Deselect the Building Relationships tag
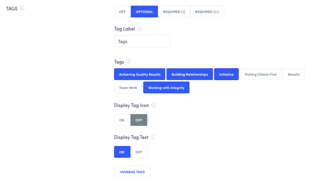 (x=190, y=74)
